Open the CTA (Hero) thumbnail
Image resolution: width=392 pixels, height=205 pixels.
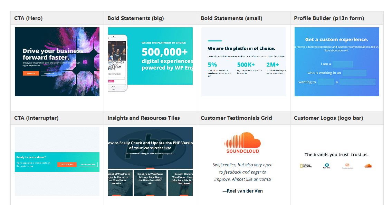tap(57, 62)
